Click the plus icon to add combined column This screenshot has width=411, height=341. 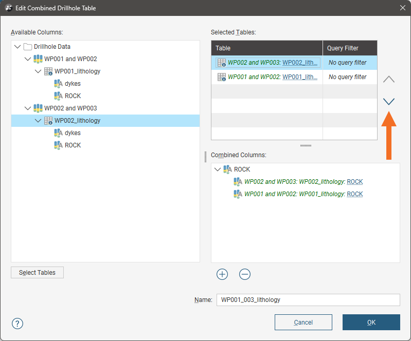click(222, 274)
